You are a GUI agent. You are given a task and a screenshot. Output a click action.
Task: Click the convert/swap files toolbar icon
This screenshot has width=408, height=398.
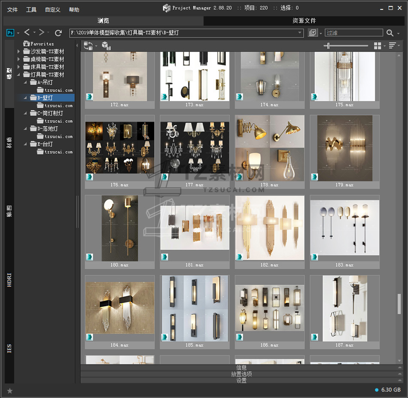point(88,46)
